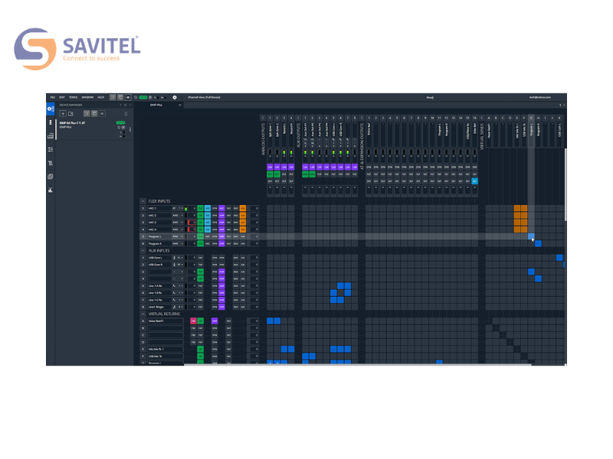Collapse the ANALOG OUTPUTS column group
Image resolution: width=613 pixels, height=459 pixels.
[263, 118]
